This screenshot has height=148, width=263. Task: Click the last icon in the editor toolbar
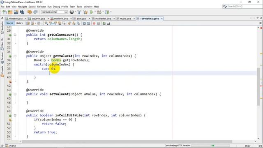[x=108, y=23]
